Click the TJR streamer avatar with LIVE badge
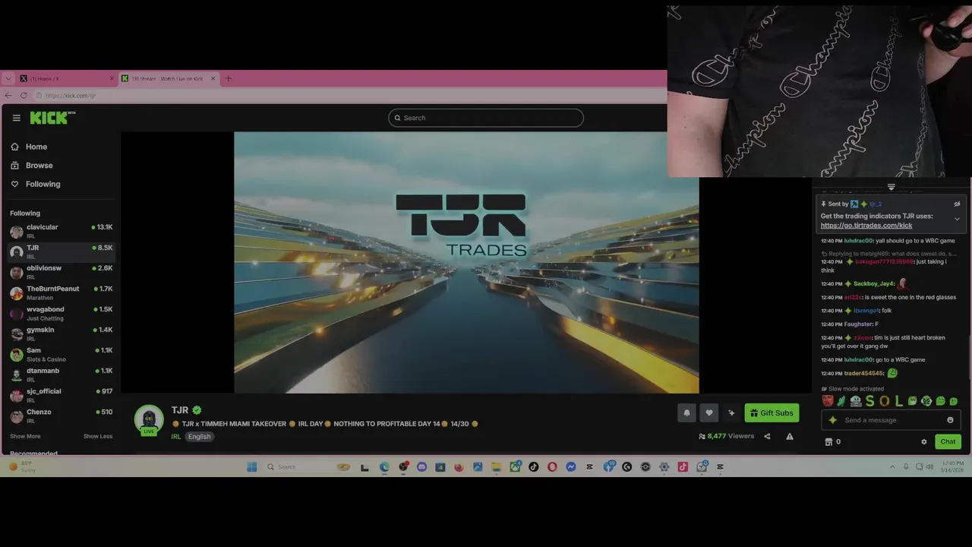 coord(149,420)
